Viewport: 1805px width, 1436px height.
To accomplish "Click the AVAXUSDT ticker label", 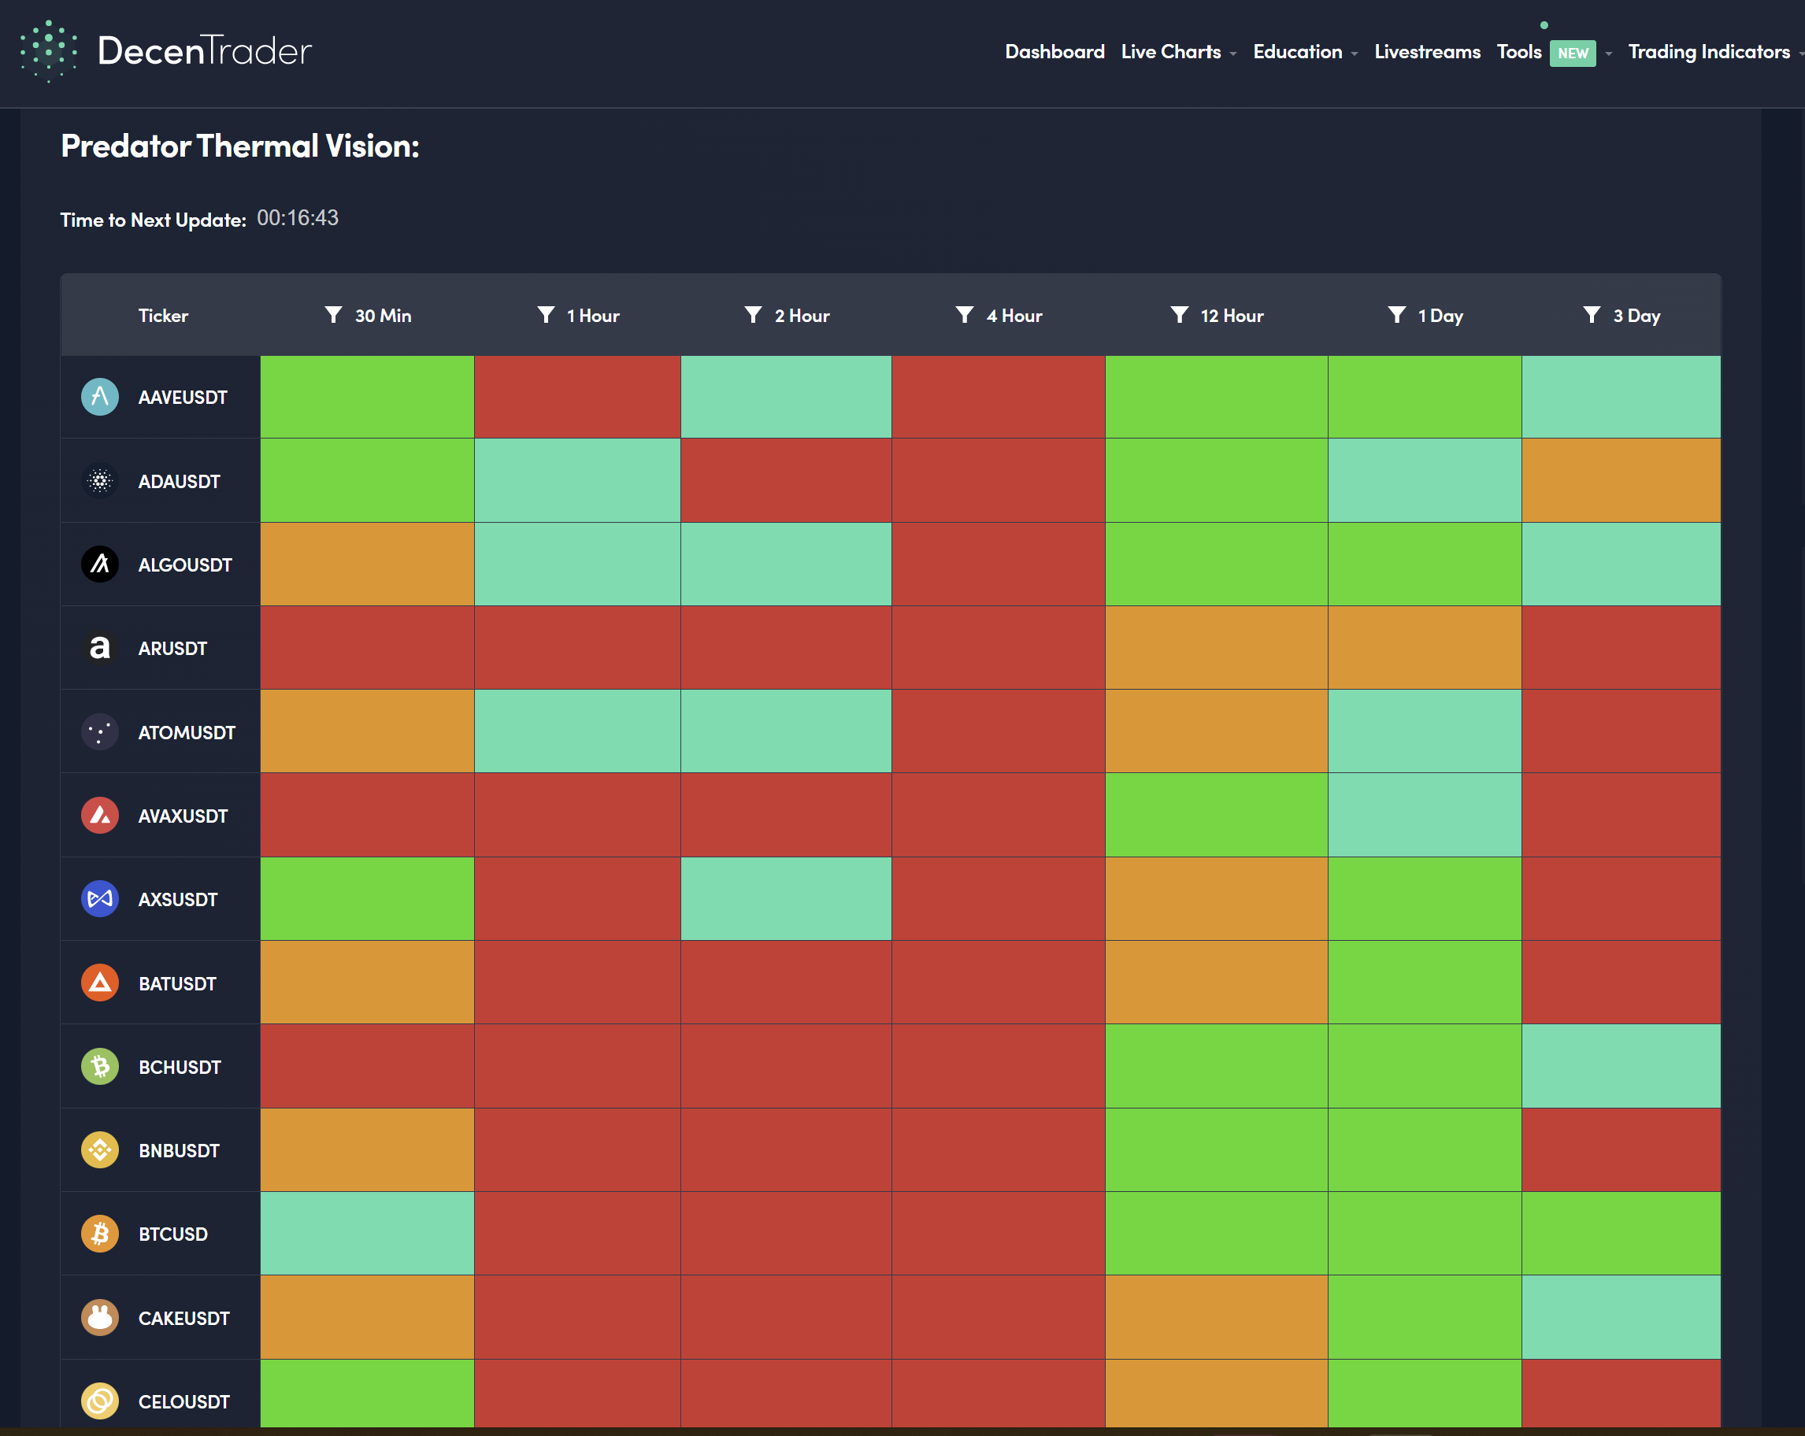I will pyautogui.click(x=183, y=816).
